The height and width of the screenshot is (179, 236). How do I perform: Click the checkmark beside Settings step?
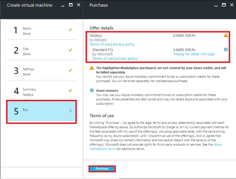pos(70,70)
